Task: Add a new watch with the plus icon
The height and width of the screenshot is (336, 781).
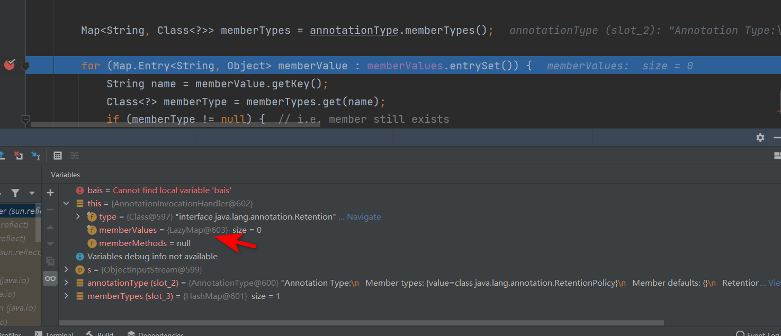Action: (x=50, y=193)
